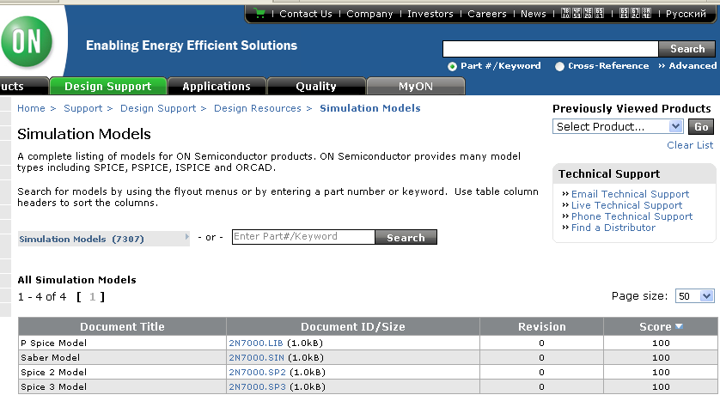This screenshot has width=720, height=401.
Task: Open the Design Support tab
Action: click(x=108, y=86)
